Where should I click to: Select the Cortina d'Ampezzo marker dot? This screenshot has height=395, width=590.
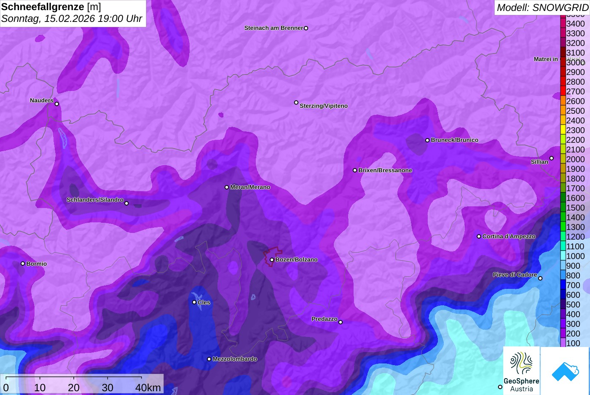coord(479,236)
